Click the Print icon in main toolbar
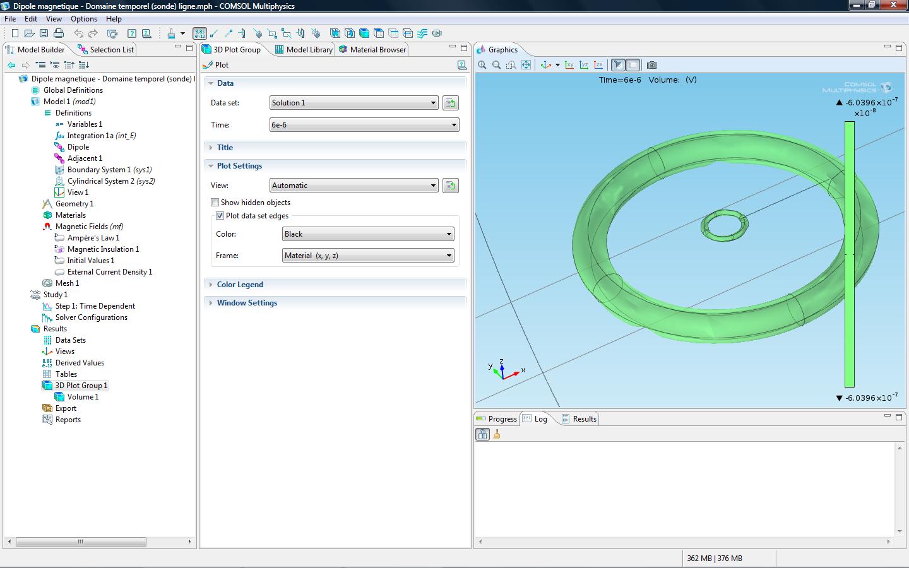This screenshot has height=568, width=909. (x=59, y=33)
